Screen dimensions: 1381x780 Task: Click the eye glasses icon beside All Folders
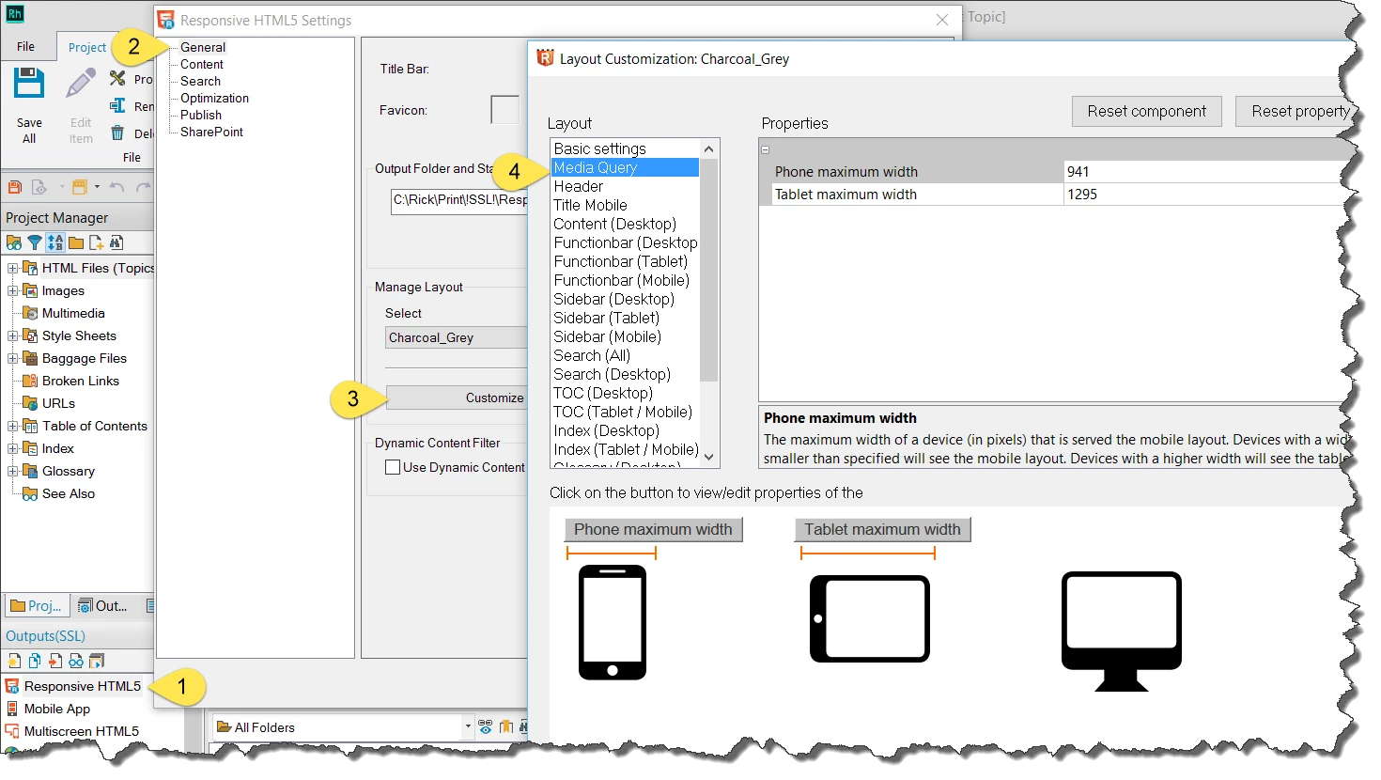(x=485, y=727)
